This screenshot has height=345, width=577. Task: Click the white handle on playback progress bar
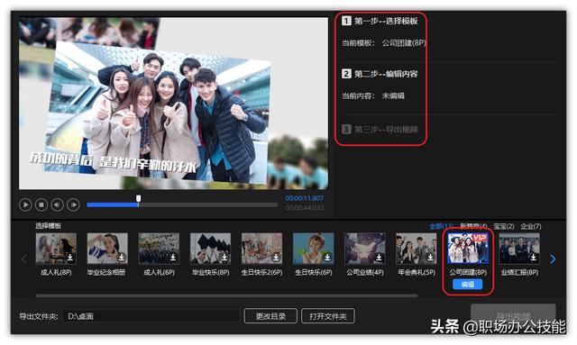pyautogui.click(x=138, y=199)
